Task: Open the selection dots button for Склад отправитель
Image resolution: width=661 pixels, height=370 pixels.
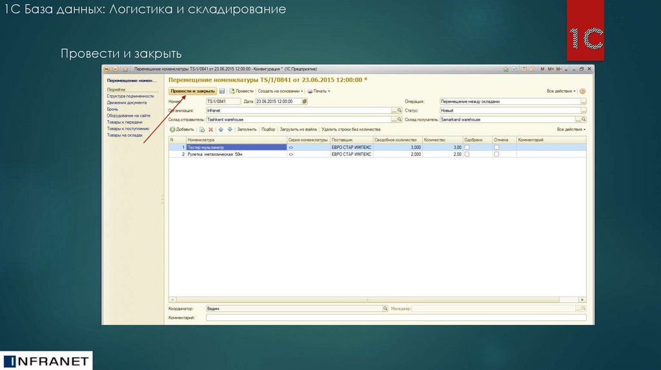Action: [x=394, y=119]
